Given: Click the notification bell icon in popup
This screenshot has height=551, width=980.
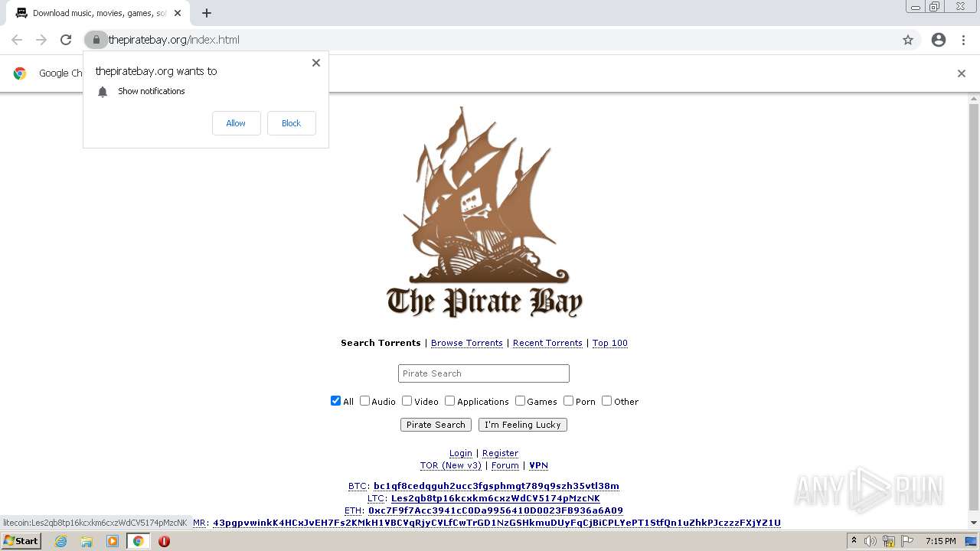Looking at the screenshot, I should coord(103,92).
